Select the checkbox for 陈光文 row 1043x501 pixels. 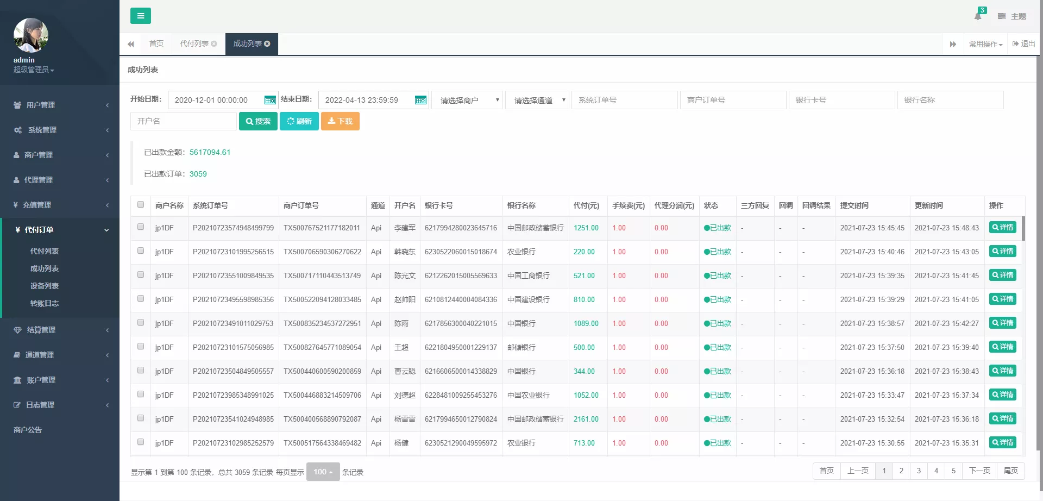click(x=141, y=275)
